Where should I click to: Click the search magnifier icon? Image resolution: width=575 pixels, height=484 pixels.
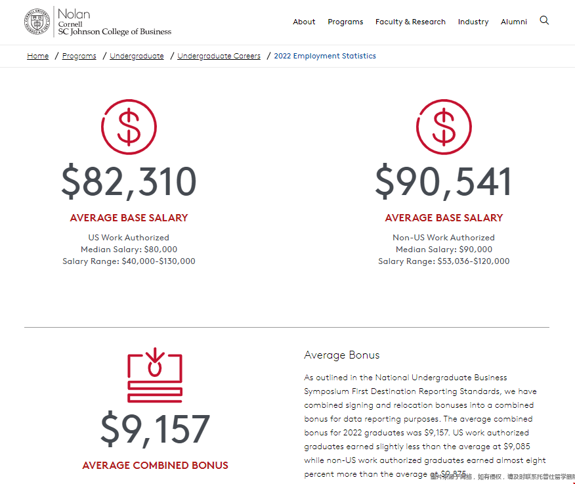(544, 20)
